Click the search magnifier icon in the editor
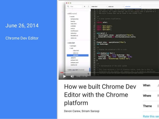This screenshot has width=159, height=119. click(68, 6)
